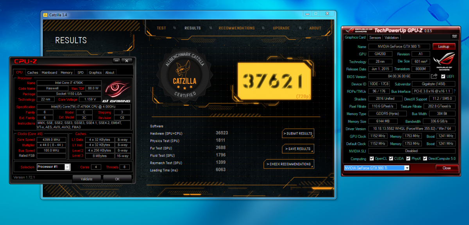The image size is (469, 225).
Task: Select the CPU tab in CPU-Z
Action: (x=20, y=72)
